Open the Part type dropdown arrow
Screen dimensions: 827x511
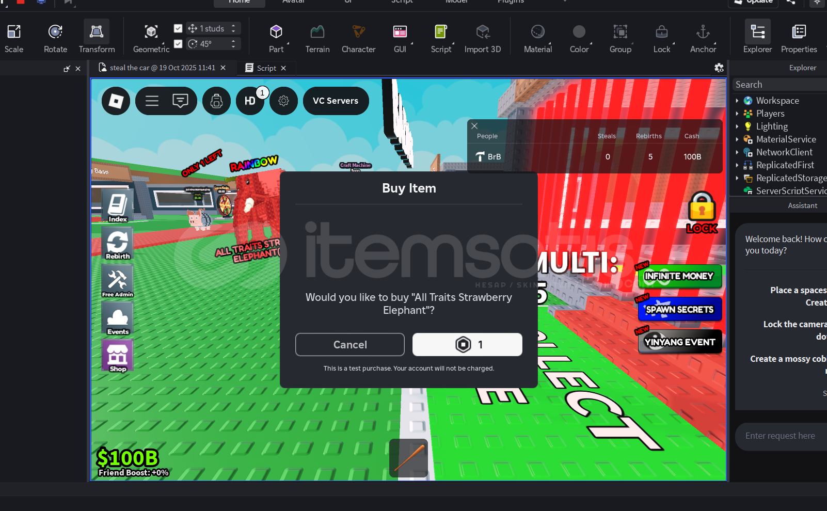tap(288, 43)
